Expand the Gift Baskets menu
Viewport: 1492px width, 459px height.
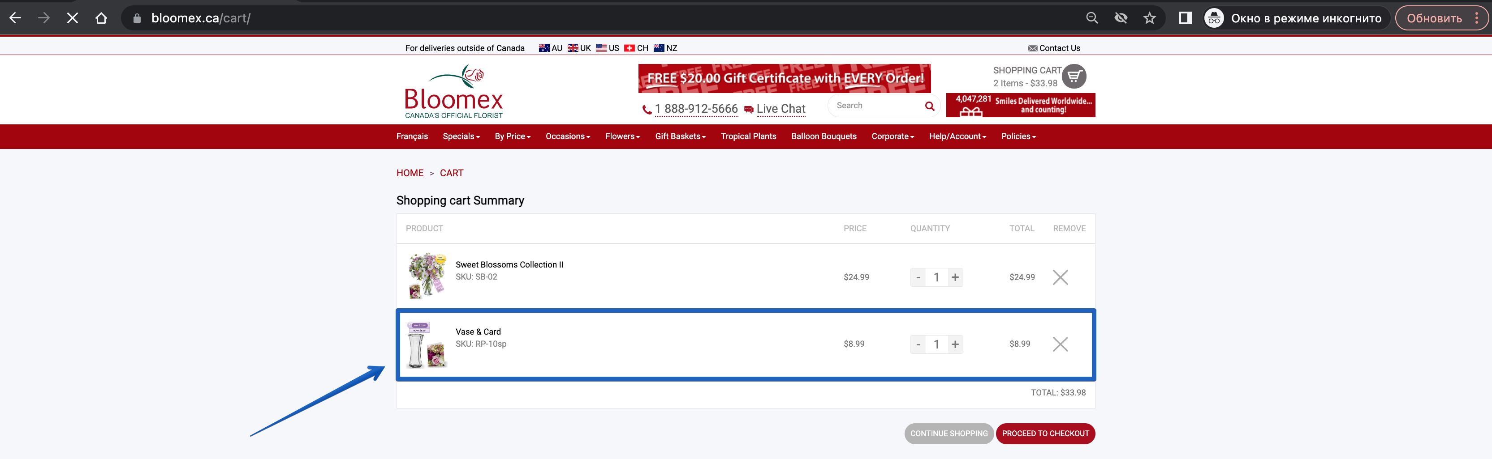coord(681,136)
